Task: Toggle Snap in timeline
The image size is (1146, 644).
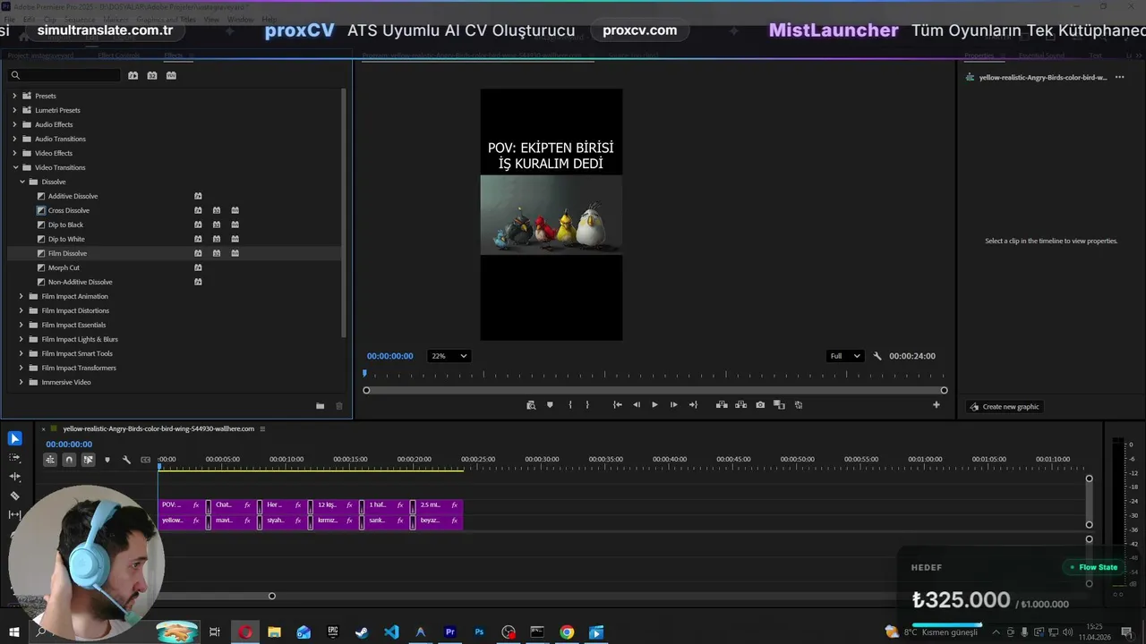Action: pyautogui.click(x=69, y=460)
